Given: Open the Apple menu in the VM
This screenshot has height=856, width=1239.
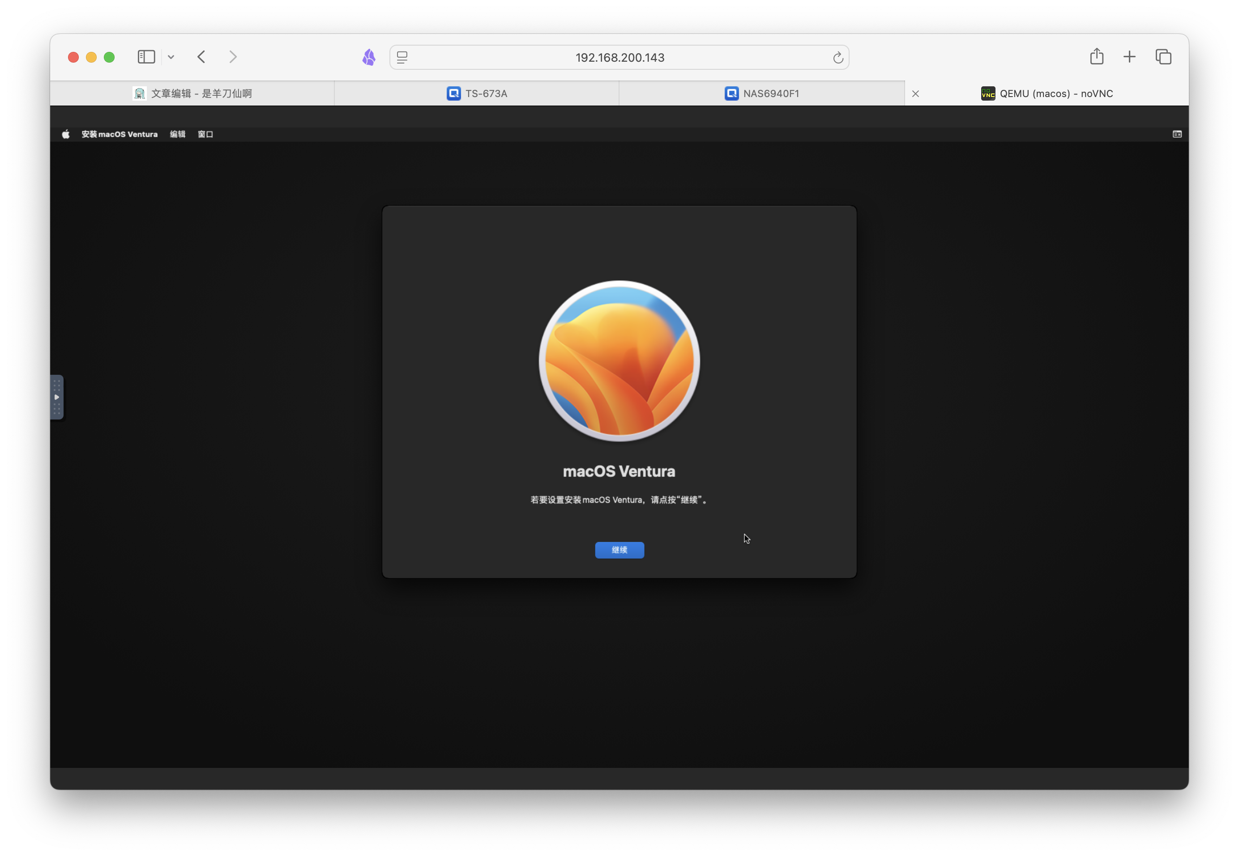Looking at the screenshot, I should (65, 134).
